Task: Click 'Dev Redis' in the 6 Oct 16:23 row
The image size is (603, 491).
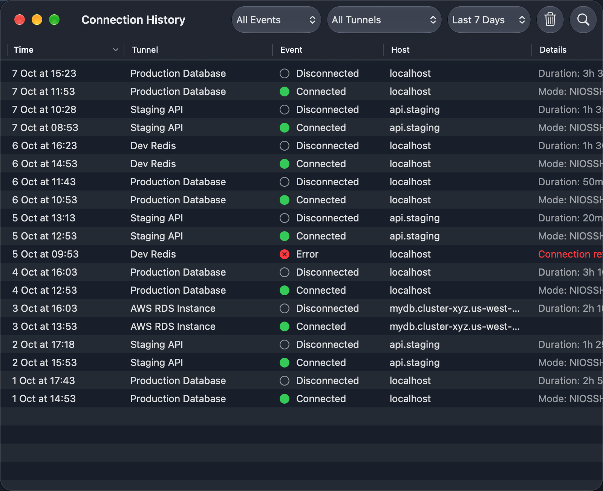Action: [153, 146]
